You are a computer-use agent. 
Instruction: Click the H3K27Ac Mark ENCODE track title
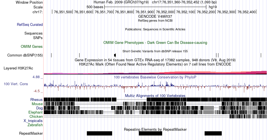[x=155, y=64]
